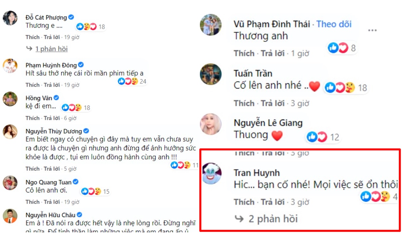Open the 19 giờ timestamp on Phạm Huỳnh Đông's comment
The width and height of the screenshot is (402, 233).
point(72,85)
